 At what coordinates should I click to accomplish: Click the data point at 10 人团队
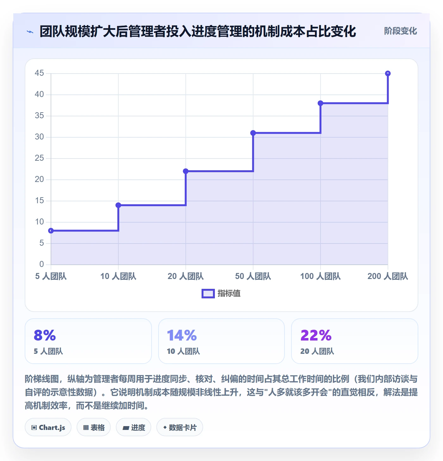pos(118,205)
